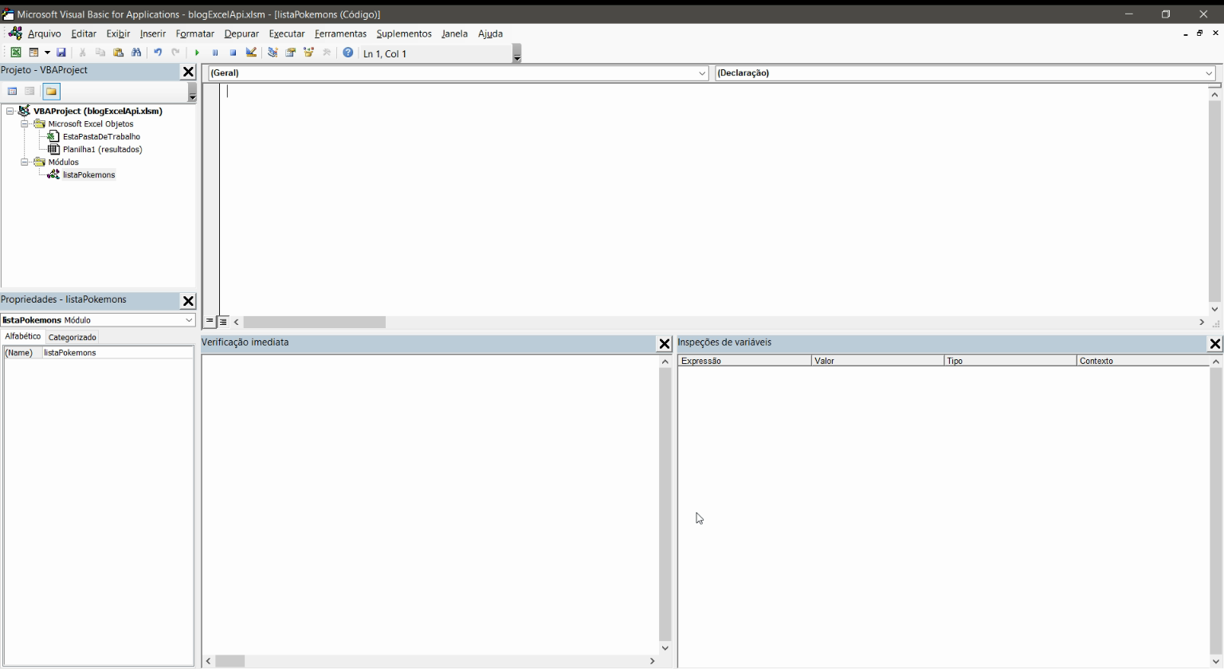Select VBAProject (blogExcelApi.xlsm) root item
This screenshot has height=669, width=1224.
click(x=97, y=111)
